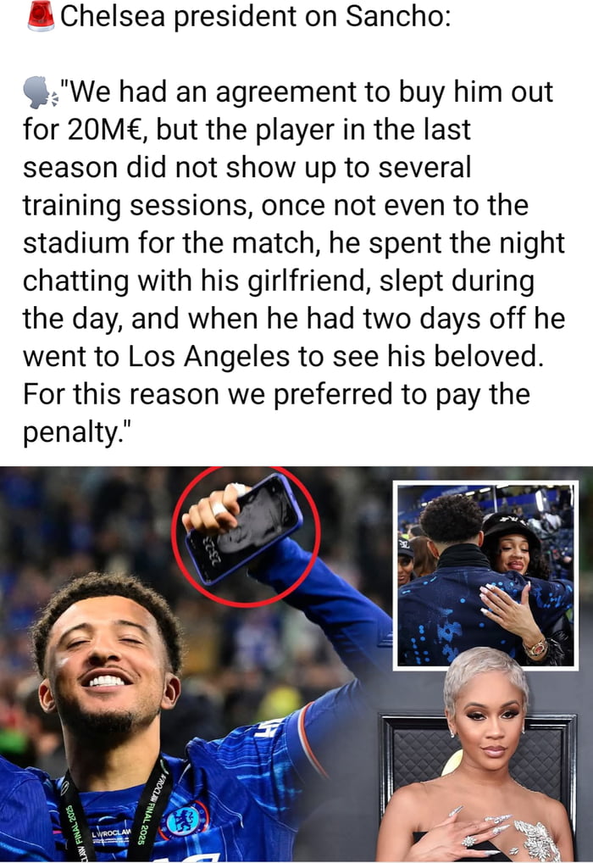Select the phrase "training sessions," in the post
The image size is (593, 863).
137,206
